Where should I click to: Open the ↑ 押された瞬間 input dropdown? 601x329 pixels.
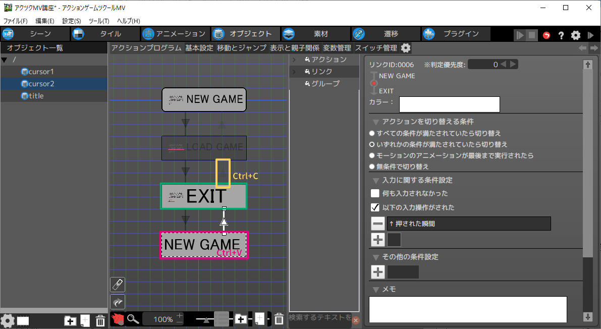tap(468, 224)
